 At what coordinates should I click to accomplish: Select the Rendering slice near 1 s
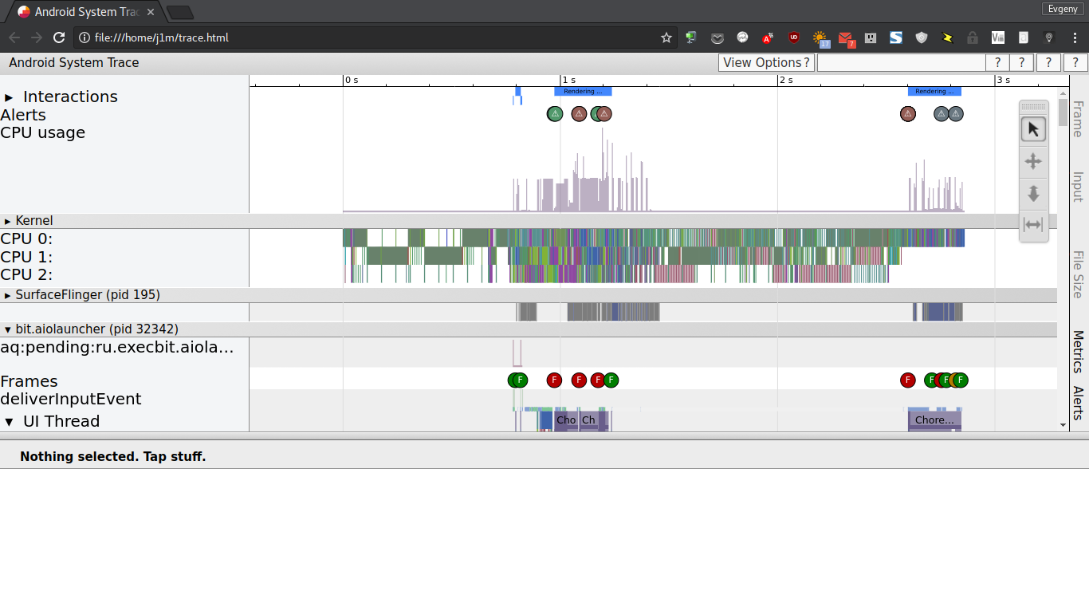(583, 91)
